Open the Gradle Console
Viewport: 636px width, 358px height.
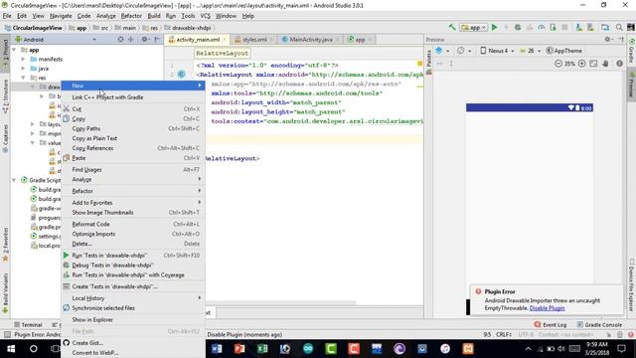pos(599,325)
